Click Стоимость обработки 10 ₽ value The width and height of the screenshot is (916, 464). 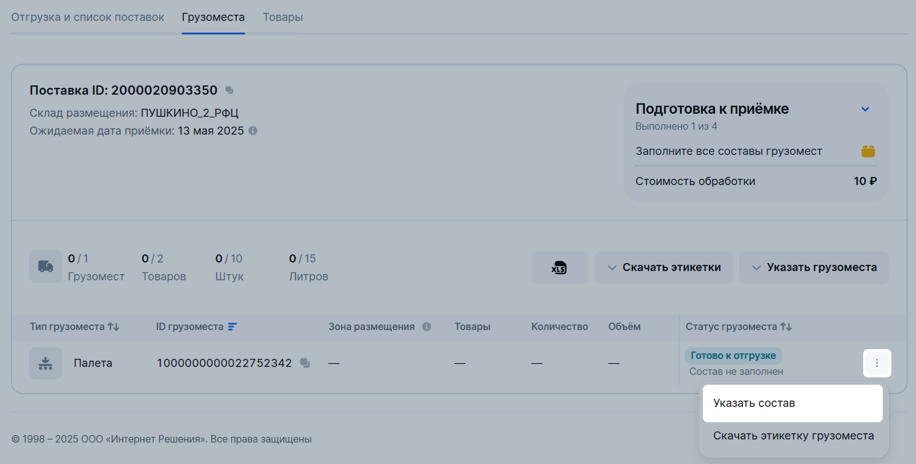tap(865, 181)
